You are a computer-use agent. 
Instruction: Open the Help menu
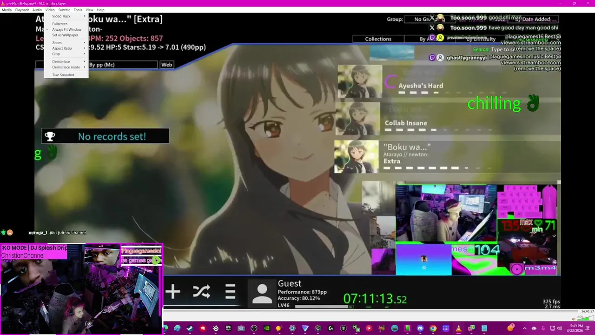pos(100,10)
